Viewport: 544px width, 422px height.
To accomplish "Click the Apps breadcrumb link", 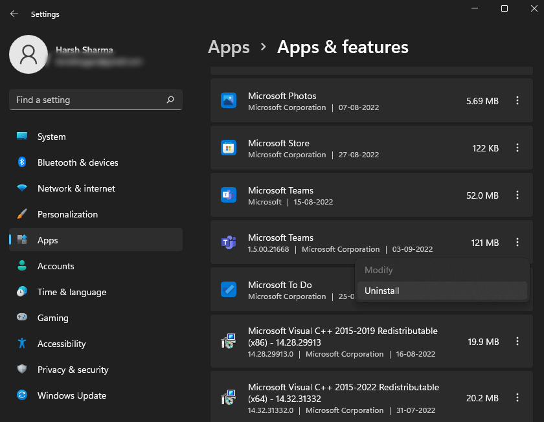I will point(229,47).
